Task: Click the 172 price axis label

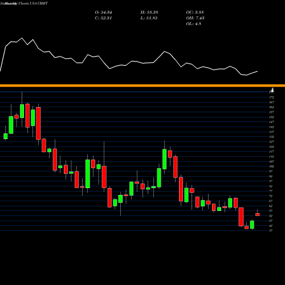Action: [271, 97]
